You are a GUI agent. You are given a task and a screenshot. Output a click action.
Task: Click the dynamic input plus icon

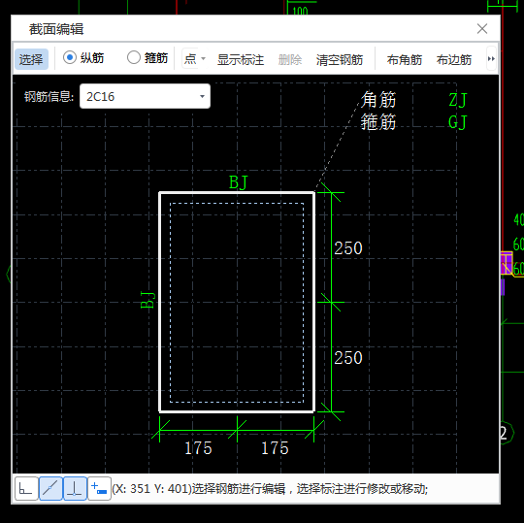click(99, 489)
